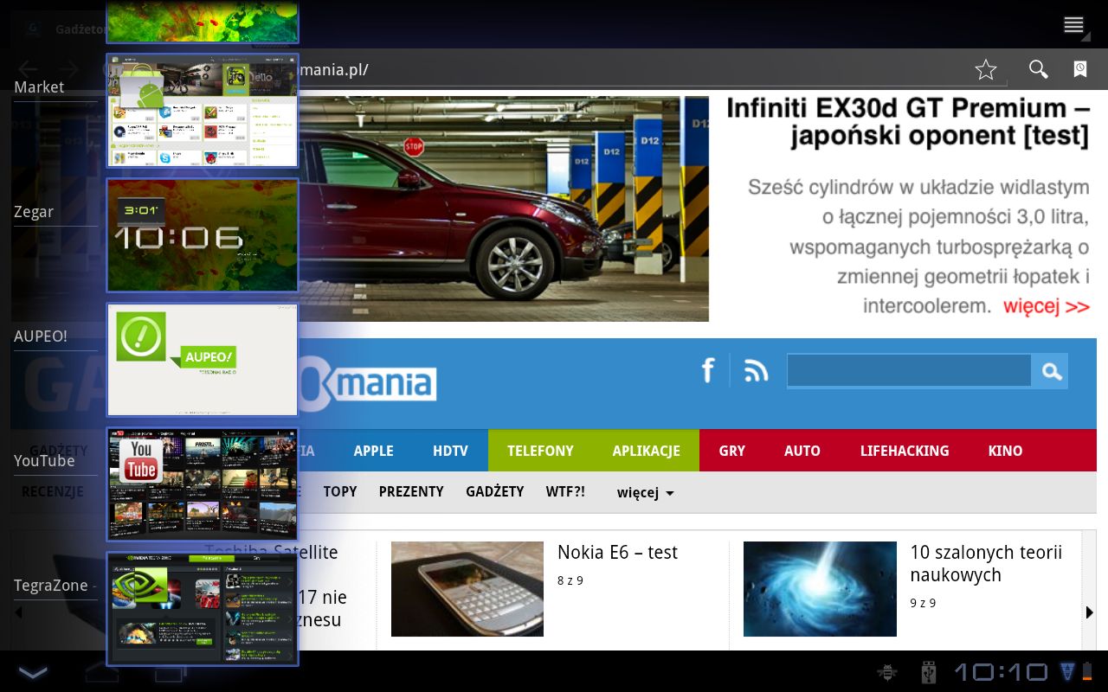
Task: Open the Market app thumbnail
Action: [203, 111]
